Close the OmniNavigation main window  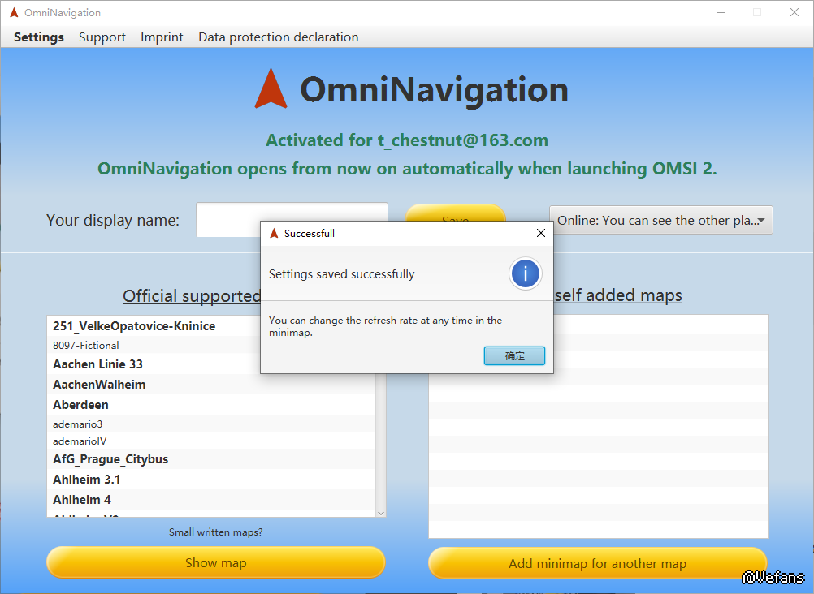point(795,12)
